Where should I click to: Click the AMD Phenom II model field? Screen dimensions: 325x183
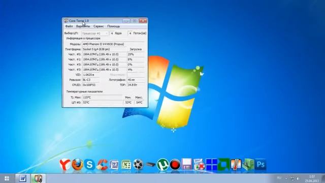(113, 44)
